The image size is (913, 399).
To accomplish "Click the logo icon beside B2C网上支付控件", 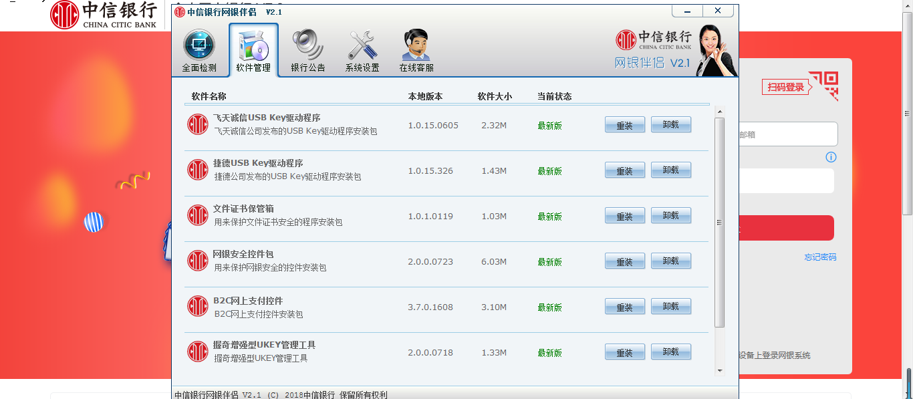I will point(198,306).
